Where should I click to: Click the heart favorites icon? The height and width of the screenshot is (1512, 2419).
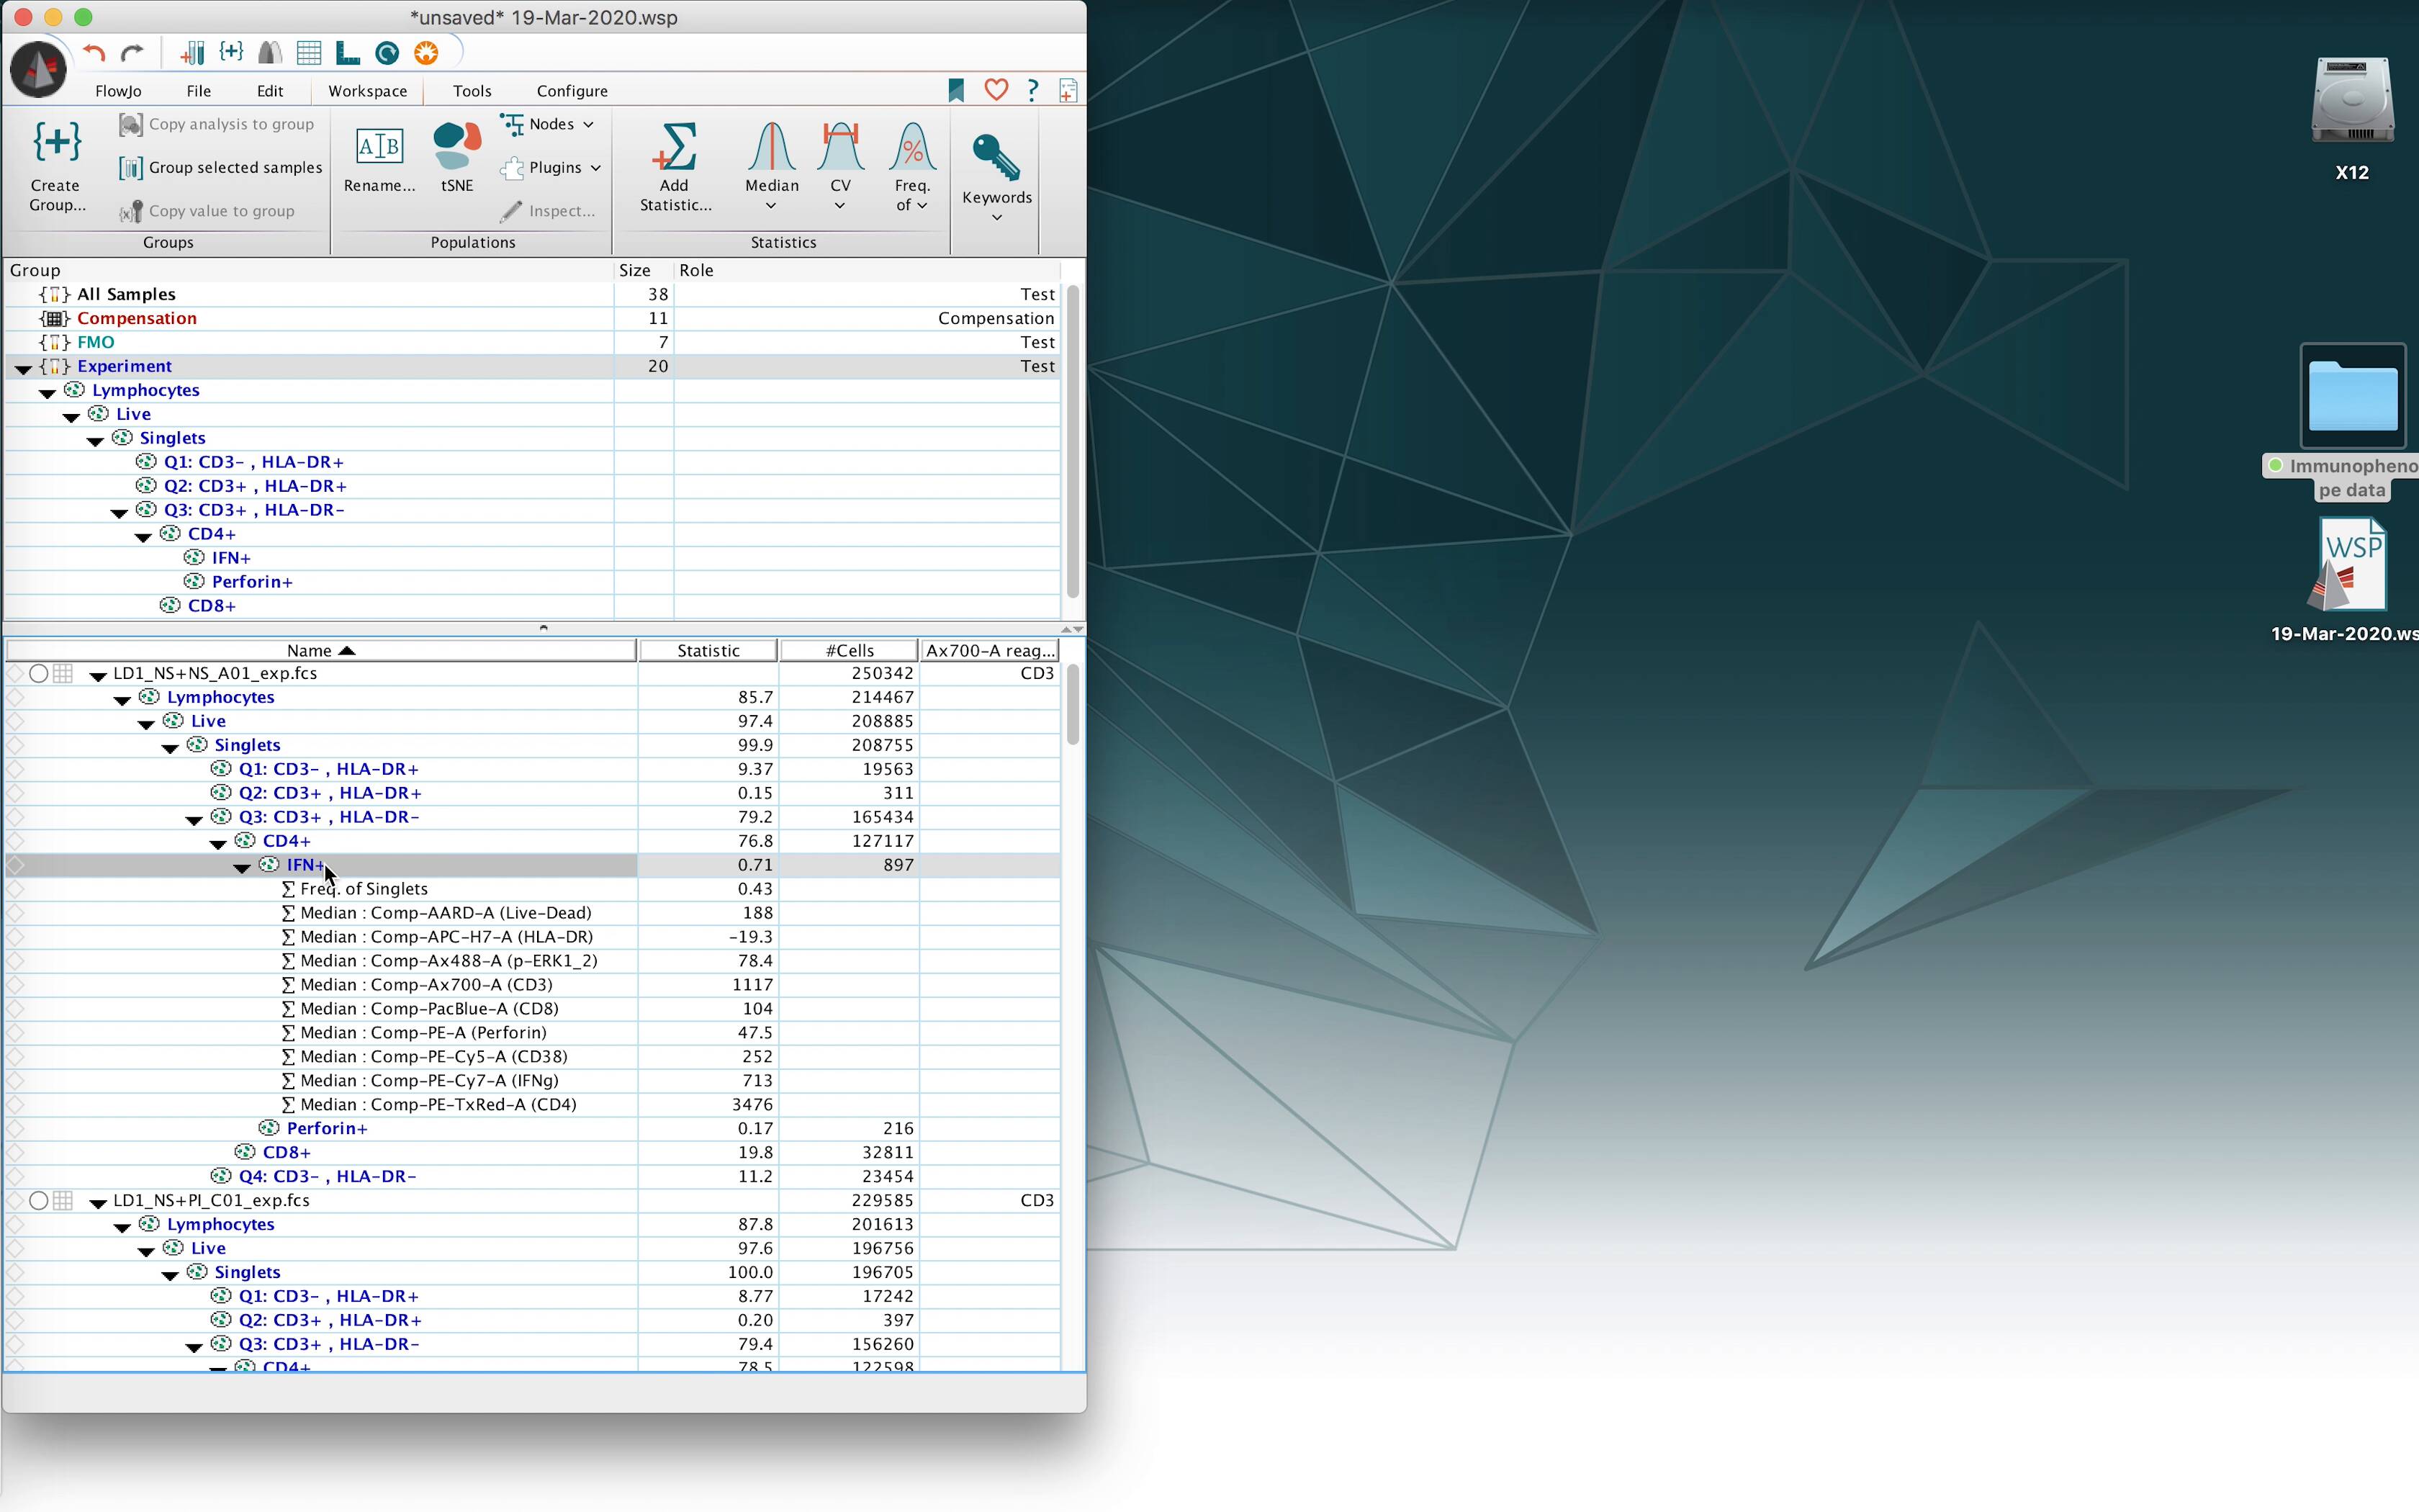pyautogui.click(x=996, y=90)
